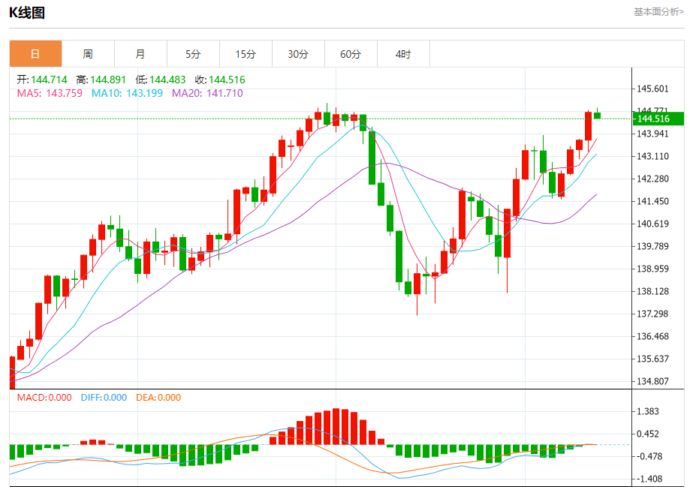
Task: Click the tallest red MACD histogram bar
Action: (336, 426)
